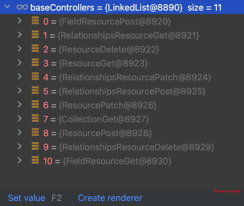
Task: Click the field icon for element 7
Action: [x=35, y=118]
